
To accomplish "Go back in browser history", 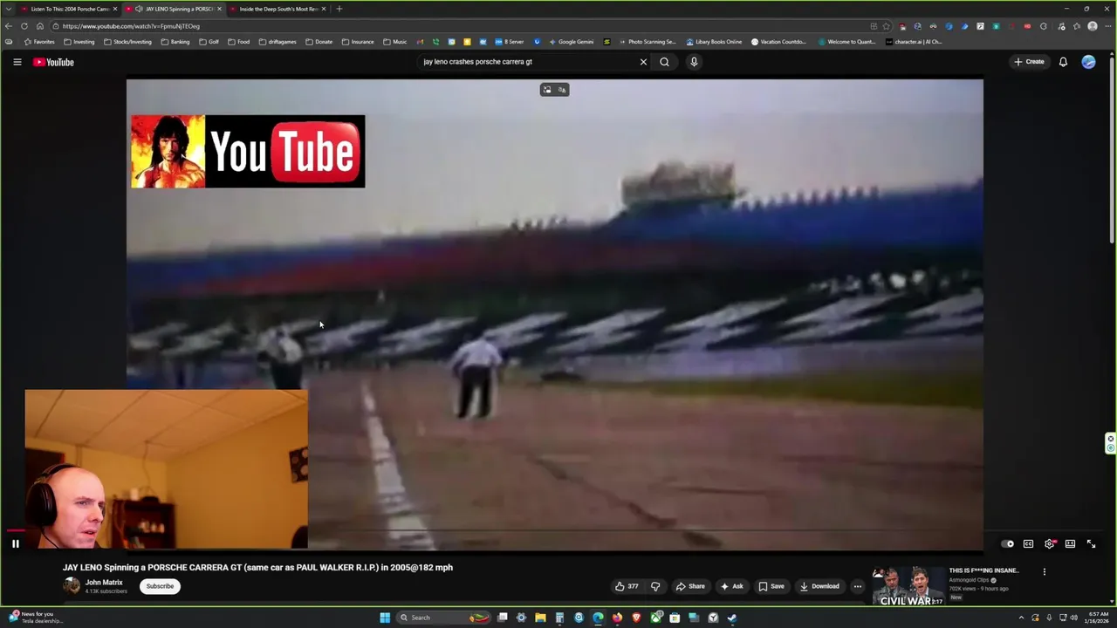I will point(9,26).
